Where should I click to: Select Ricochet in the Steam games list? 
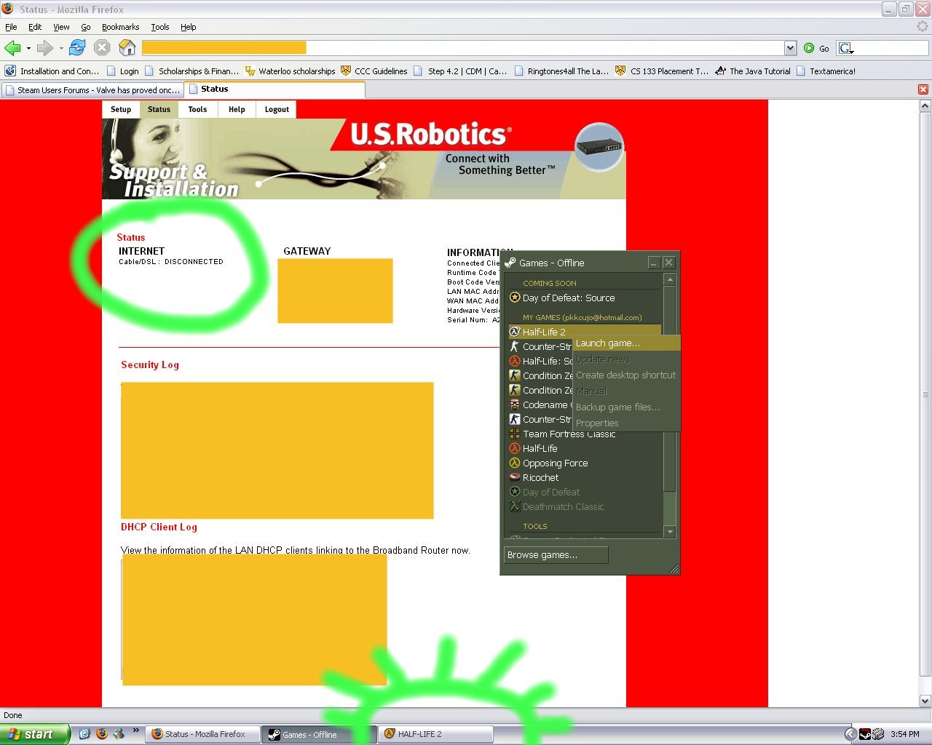click(x=540, y=478)
